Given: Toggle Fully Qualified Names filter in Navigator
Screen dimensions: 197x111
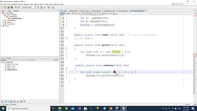Looking at the screenshot, I should coord(18,101).
